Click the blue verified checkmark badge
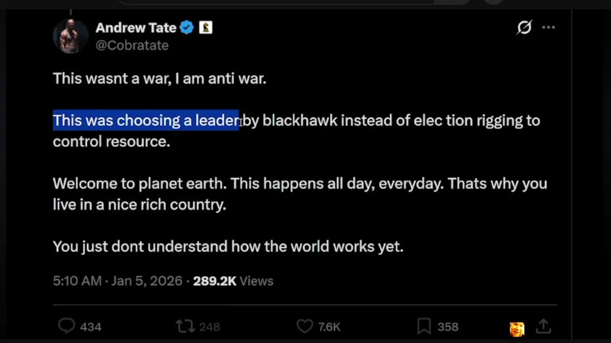This screenshot has height=343, width=611. click(187, 28)
